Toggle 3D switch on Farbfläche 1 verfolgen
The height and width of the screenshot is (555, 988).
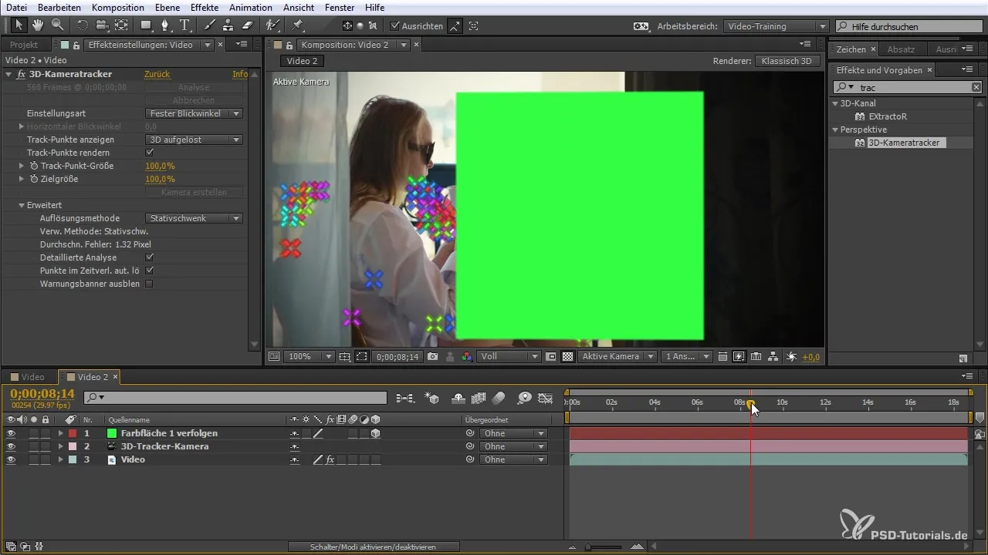[x=376, y=433]
